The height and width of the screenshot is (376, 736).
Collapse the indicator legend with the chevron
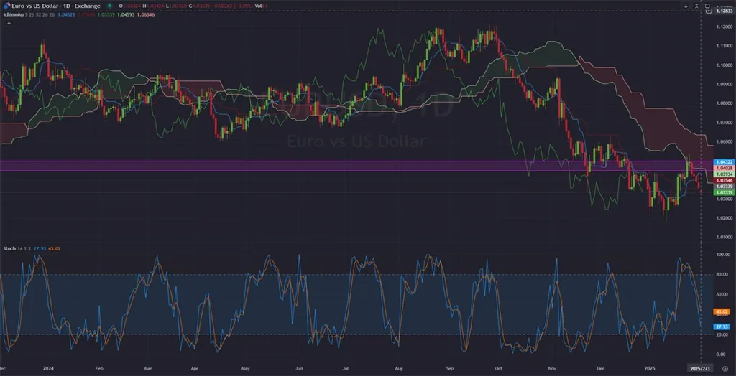[x=8, y=22]
